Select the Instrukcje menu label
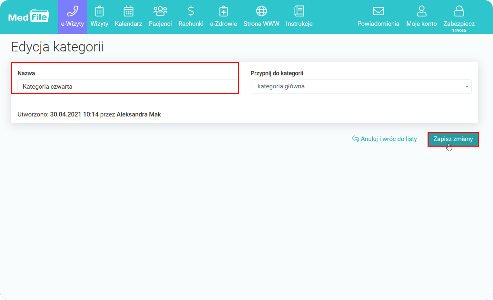The image size is (493, 300). [x=299, y=24]
